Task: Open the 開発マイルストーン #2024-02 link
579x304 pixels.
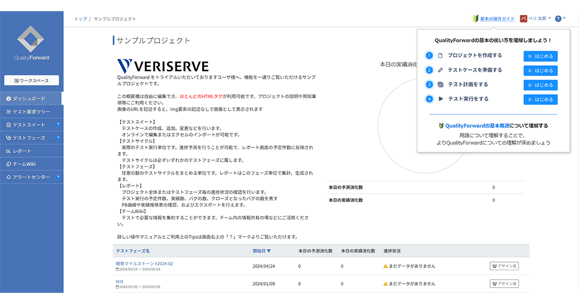Action: tap(144, 264)
